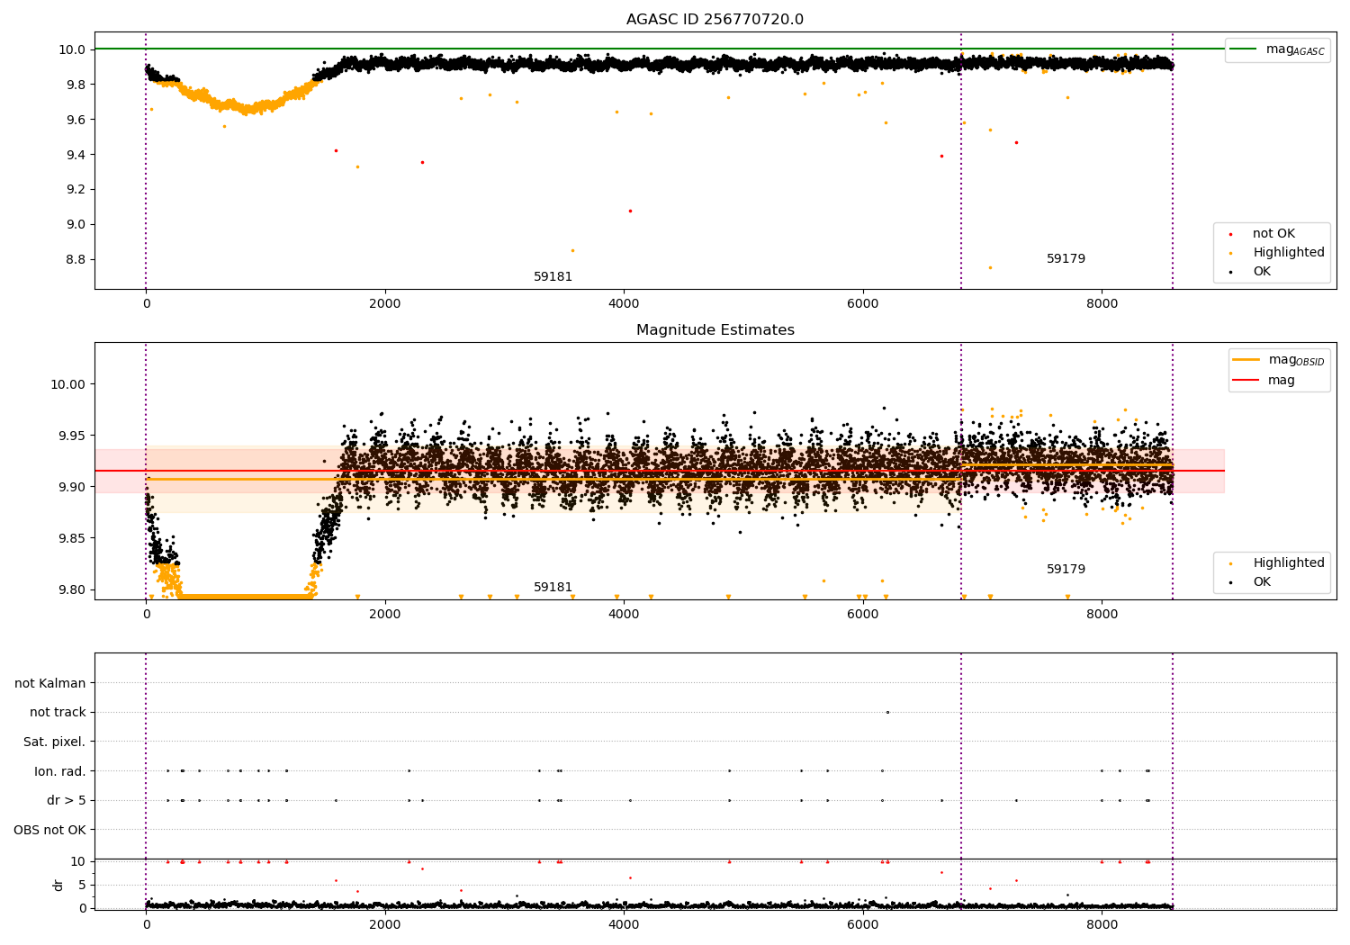Image resolution: width=1350 pixels, height=945 pixels.
Task: Click the 'AGASC ID 256770720.0' title
Action: 715,20
